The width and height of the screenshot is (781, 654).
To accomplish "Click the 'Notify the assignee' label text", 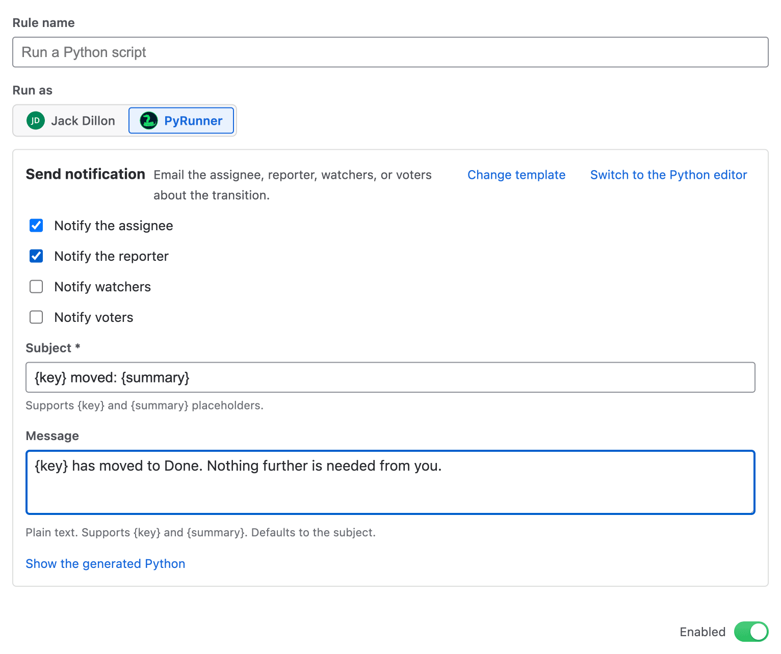I will tap(114, 226).
